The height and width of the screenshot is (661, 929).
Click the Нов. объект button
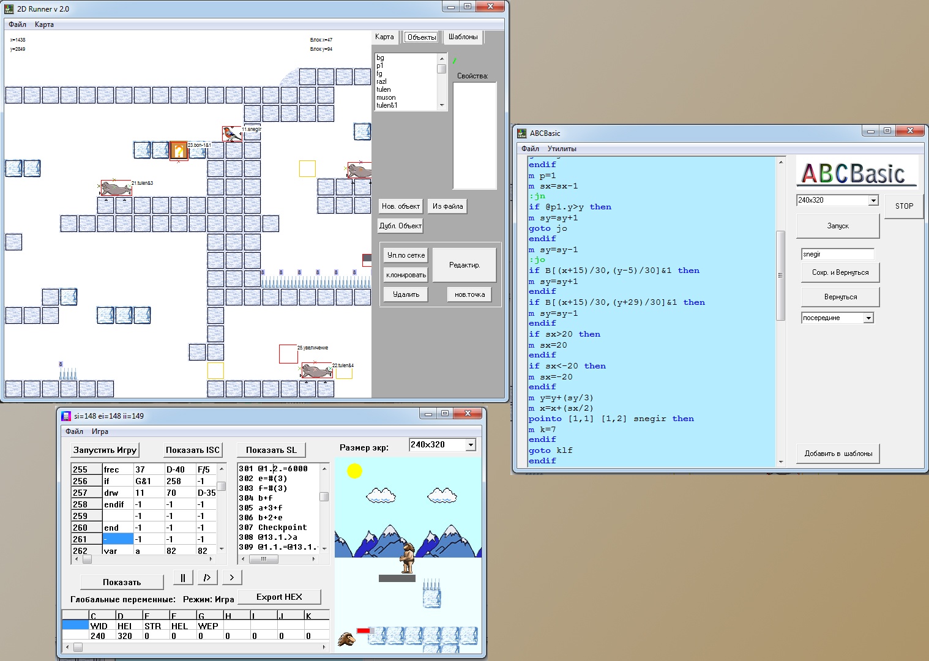tap(401, 206)
